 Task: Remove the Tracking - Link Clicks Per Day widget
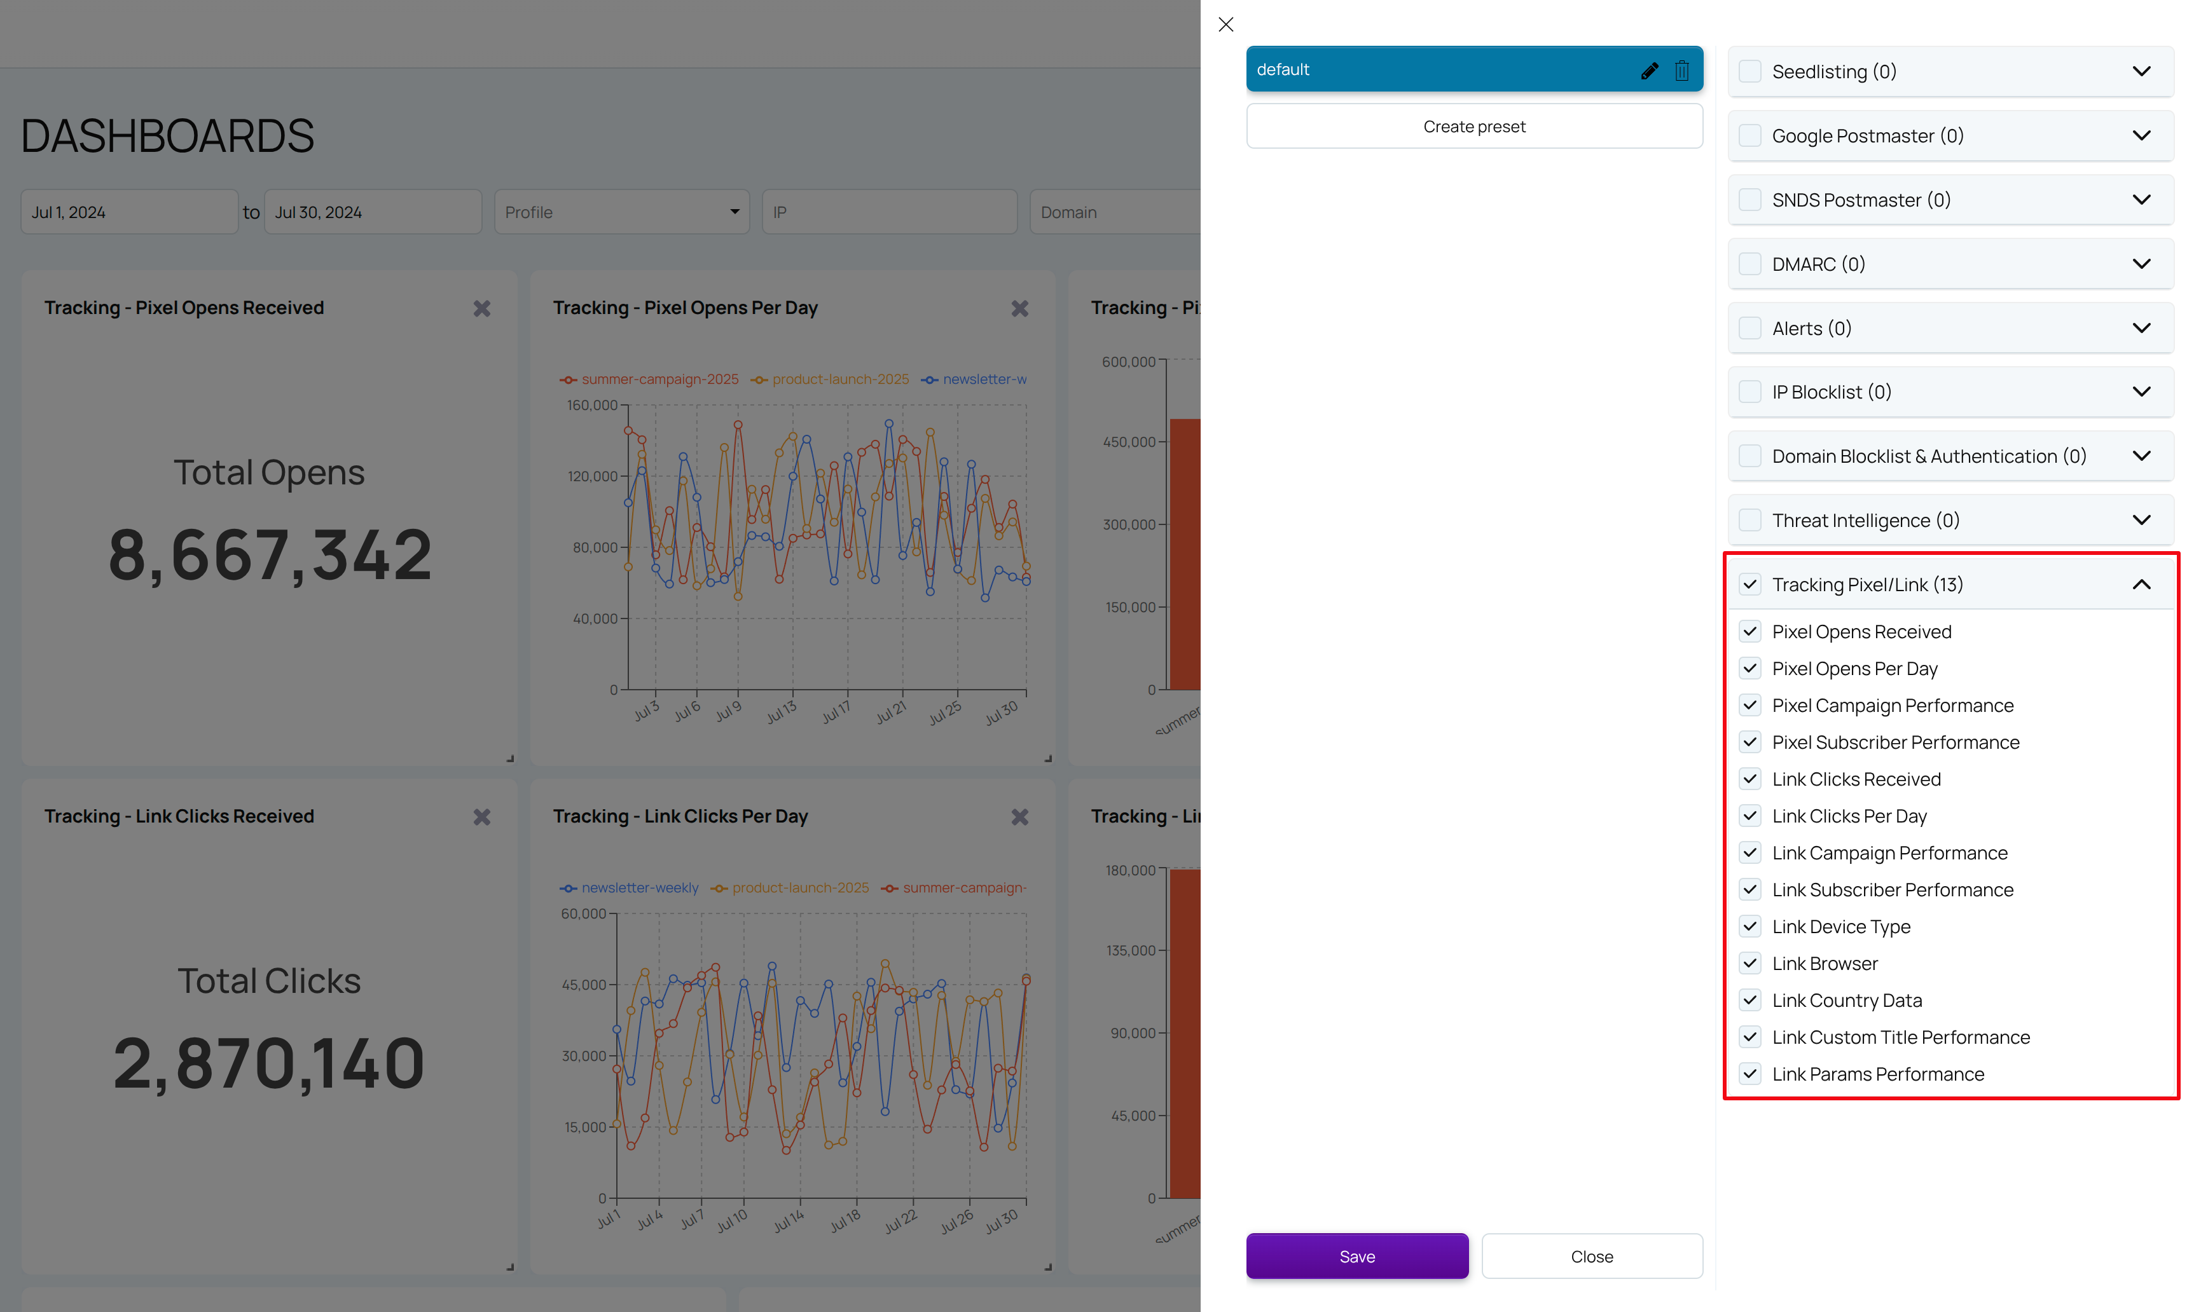[1019, 817]
